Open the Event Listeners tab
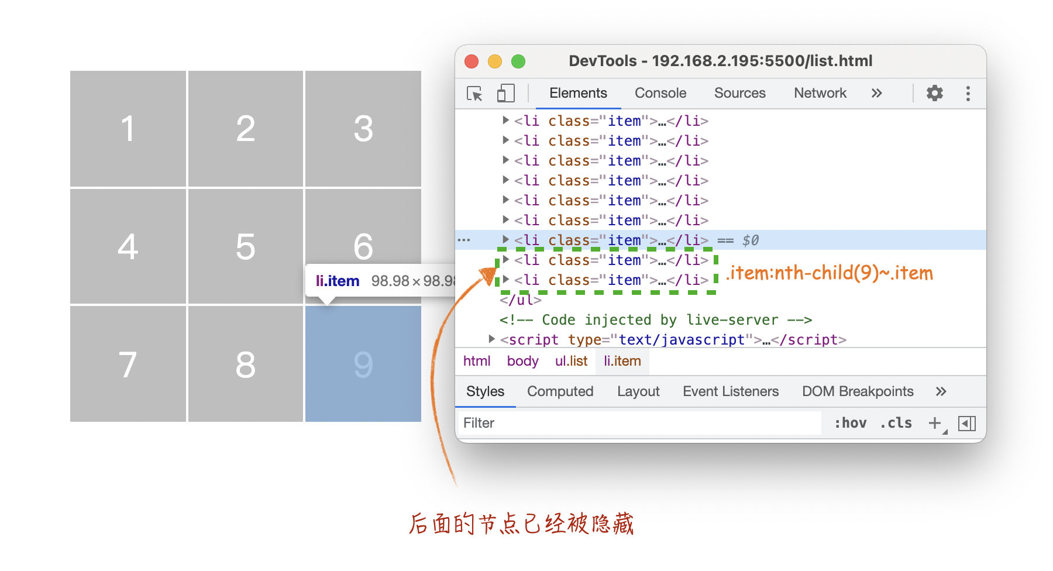The image size is (1053, 571). 730,391
